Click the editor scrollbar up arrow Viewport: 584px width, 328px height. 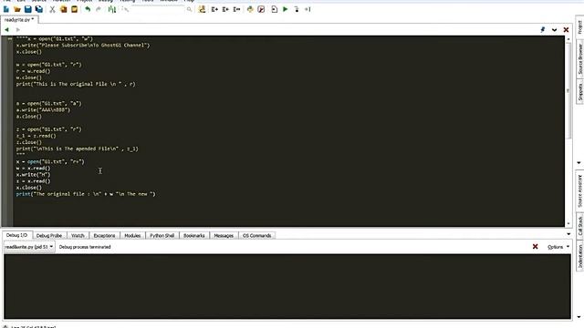[x=568, y=38]
